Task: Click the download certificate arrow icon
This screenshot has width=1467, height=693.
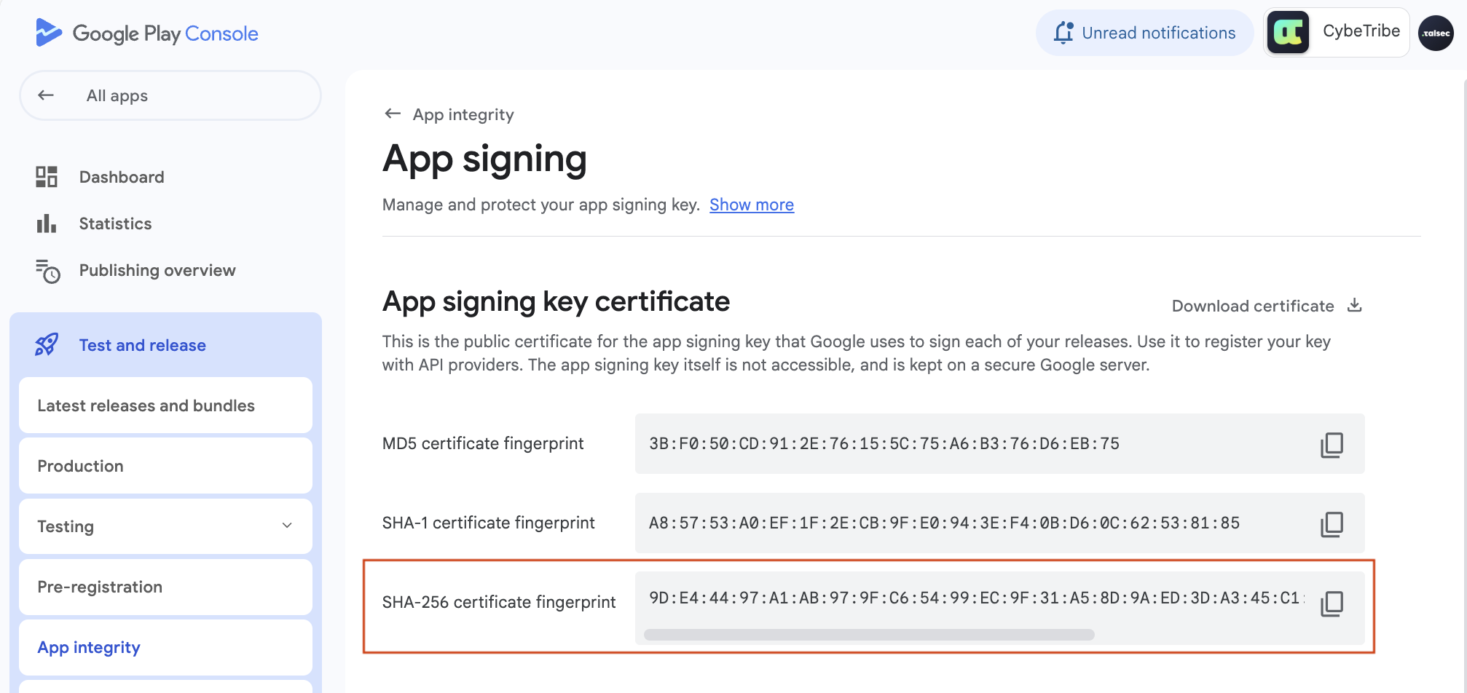Action: pyautogui.click(x=1354, y=306)
